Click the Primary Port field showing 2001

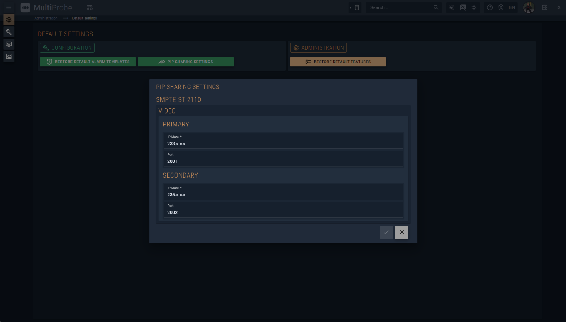pyautogui.click(x=283, y=161)
